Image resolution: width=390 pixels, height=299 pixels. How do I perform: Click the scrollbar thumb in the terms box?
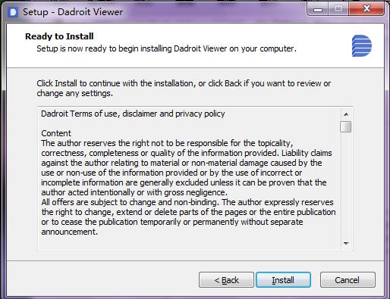click(346, 126)
